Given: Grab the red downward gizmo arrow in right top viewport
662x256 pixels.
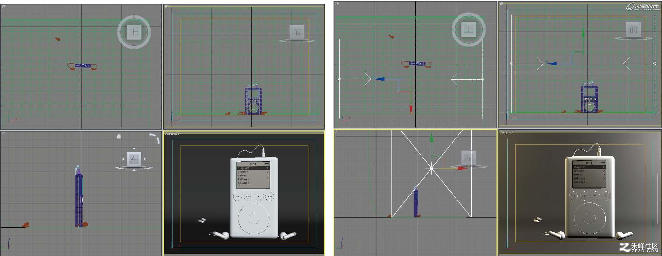Looking at the screenshot, I should pyautogui.click(x=411, y=110).
